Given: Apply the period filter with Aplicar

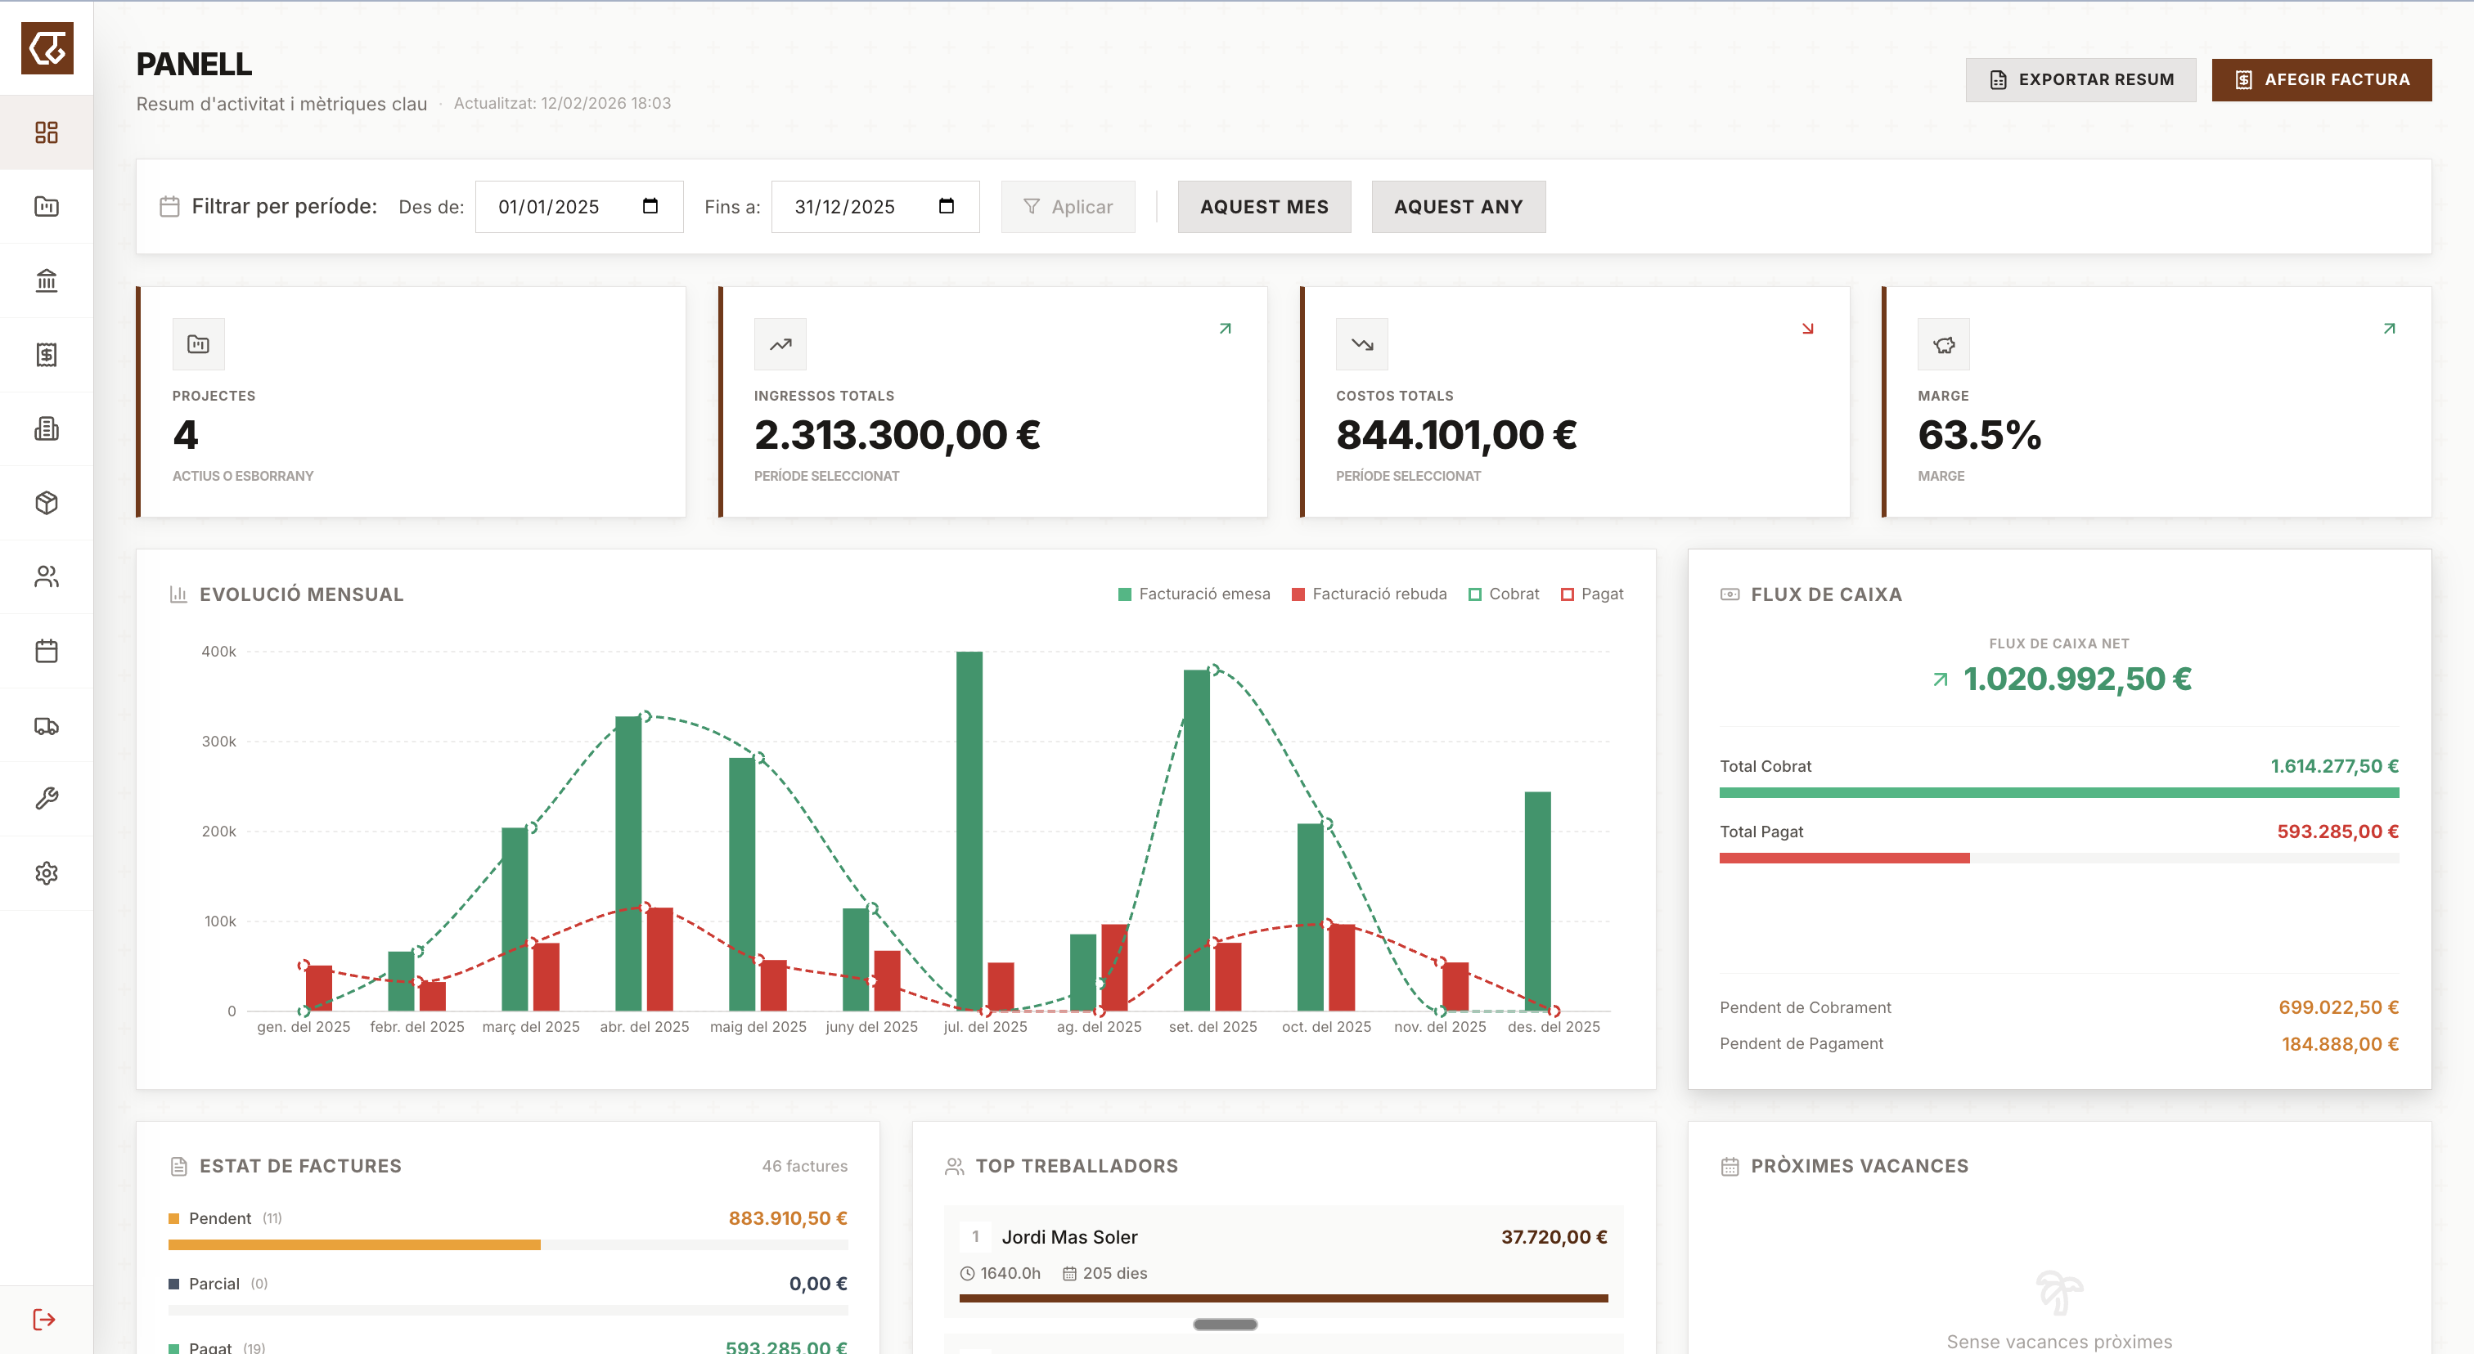Looking at the screenshot, I should pyautogui.click(x=1067, y=206).
